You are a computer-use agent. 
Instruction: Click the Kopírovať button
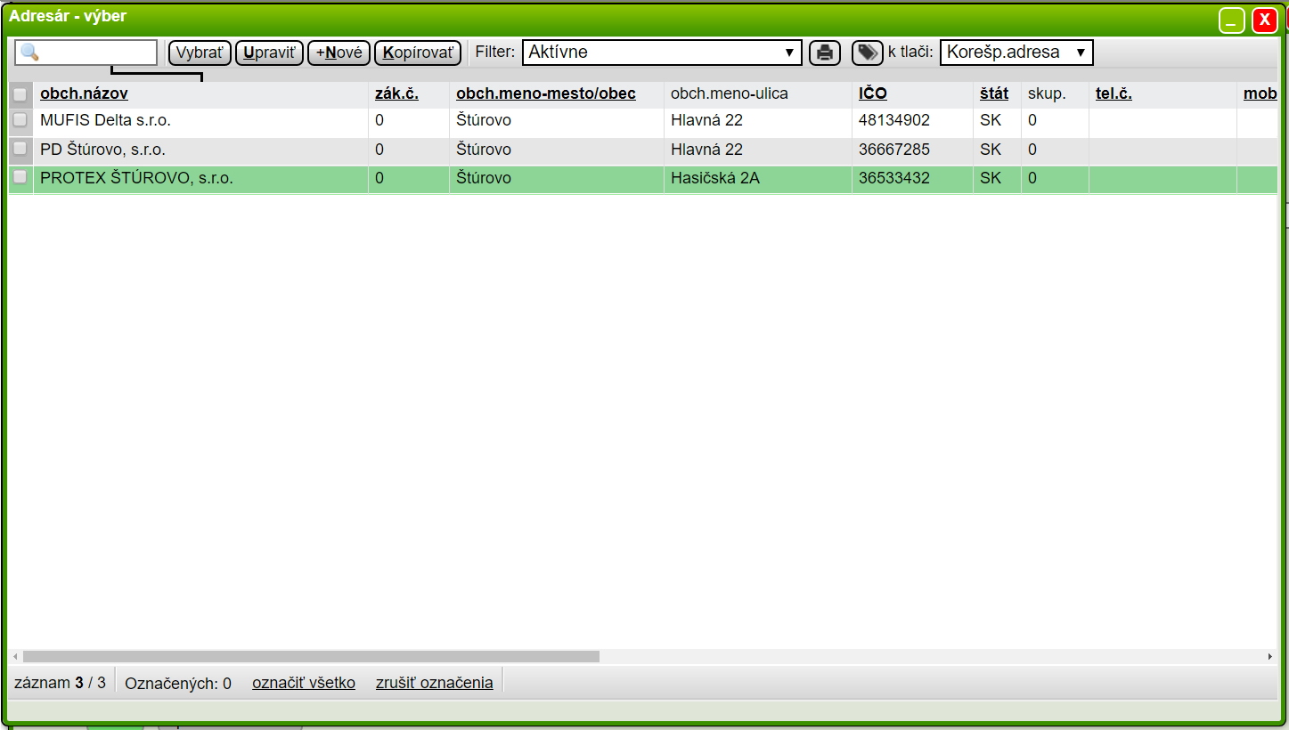418,53
